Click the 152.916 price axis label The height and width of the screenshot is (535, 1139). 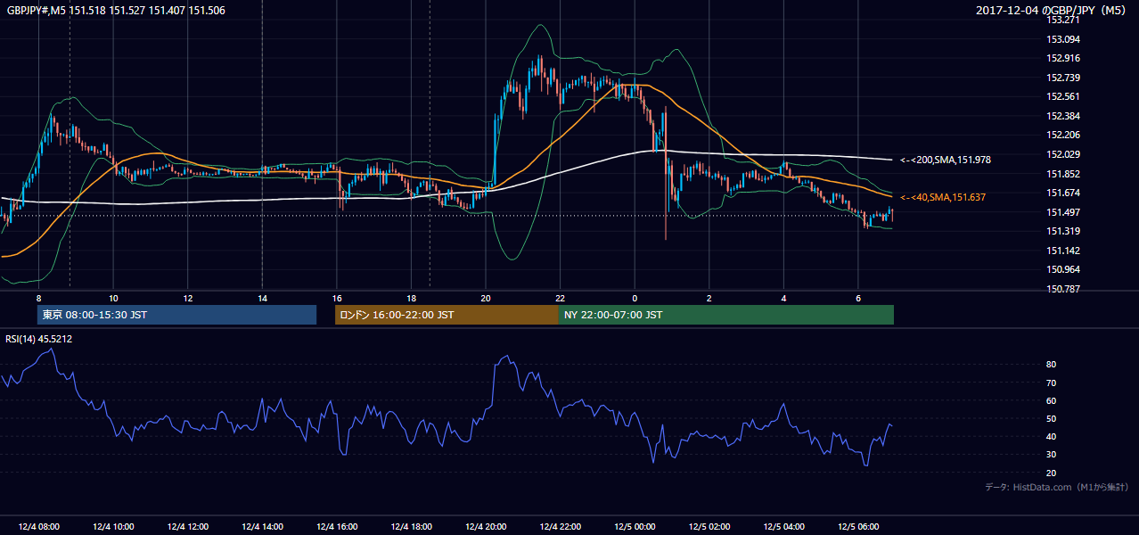(x=1063, y=58)
